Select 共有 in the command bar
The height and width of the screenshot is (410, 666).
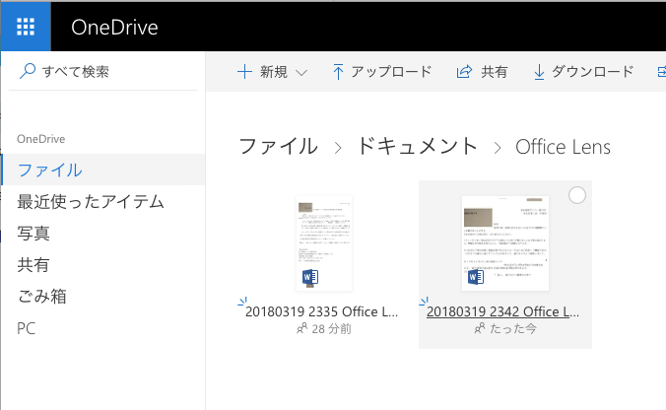tap(494, 72)
